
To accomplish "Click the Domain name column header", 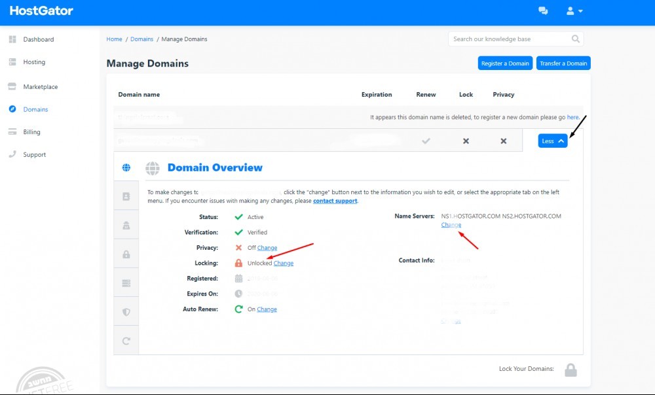I will (139, 95).
